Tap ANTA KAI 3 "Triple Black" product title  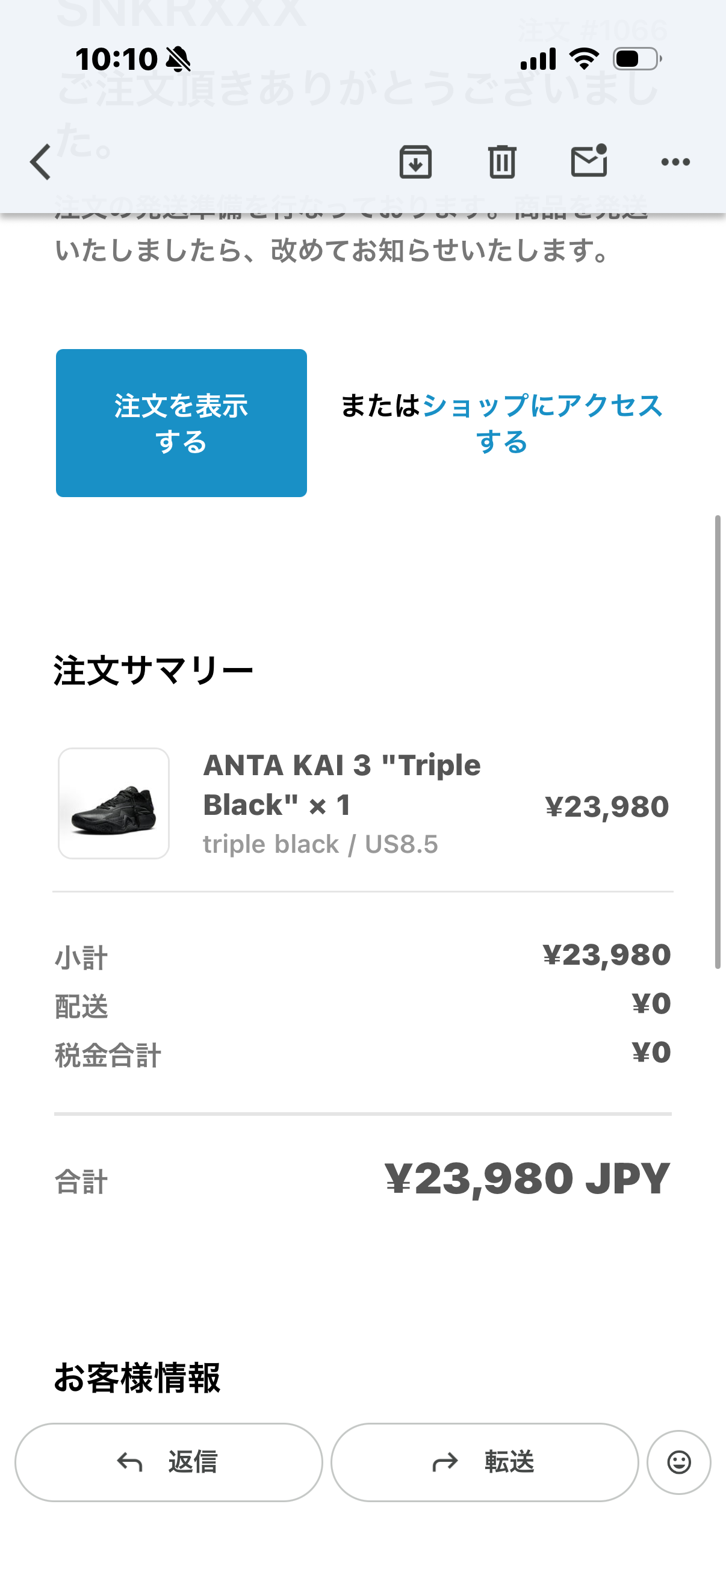342,785
